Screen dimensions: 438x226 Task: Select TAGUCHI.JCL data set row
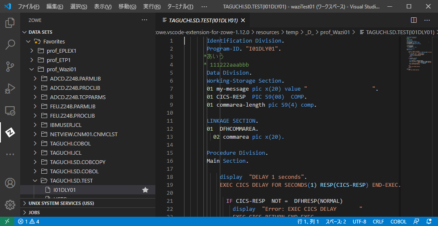pos(88,153)
